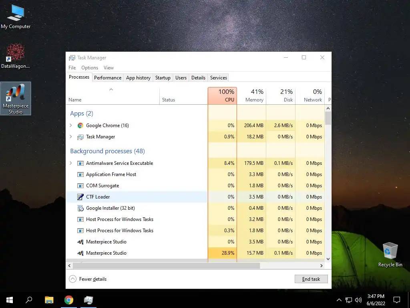Open the My Computer desktop icon

[x=16, y=16]
